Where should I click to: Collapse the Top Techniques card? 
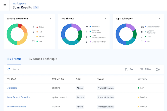(x=160, y=19)
